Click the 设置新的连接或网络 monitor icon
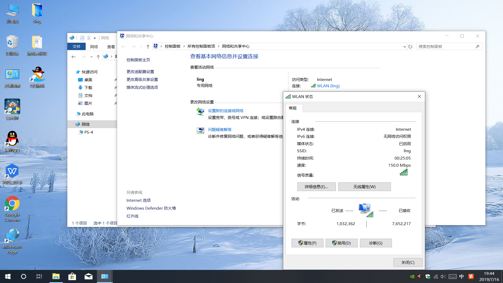 pos(201,112)
